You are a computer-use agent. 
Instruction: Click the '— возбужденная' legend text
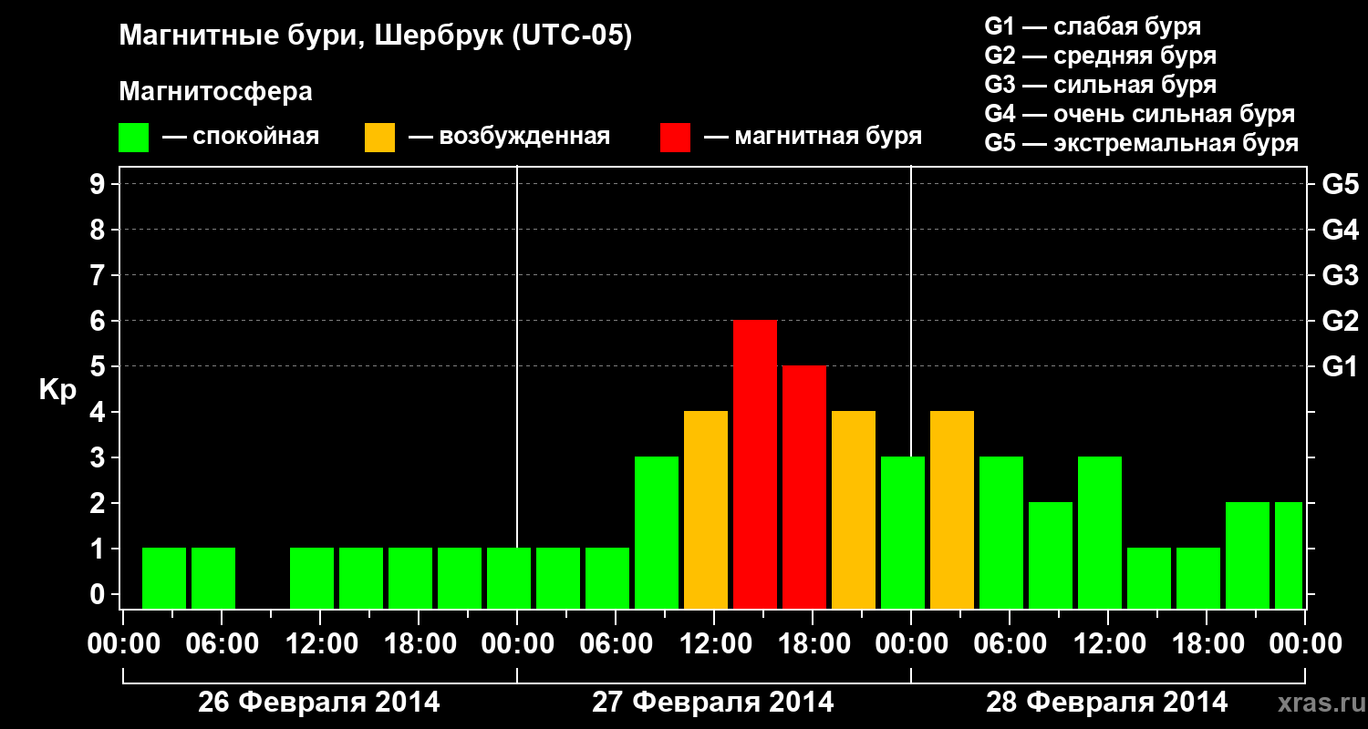pos(509,137)
